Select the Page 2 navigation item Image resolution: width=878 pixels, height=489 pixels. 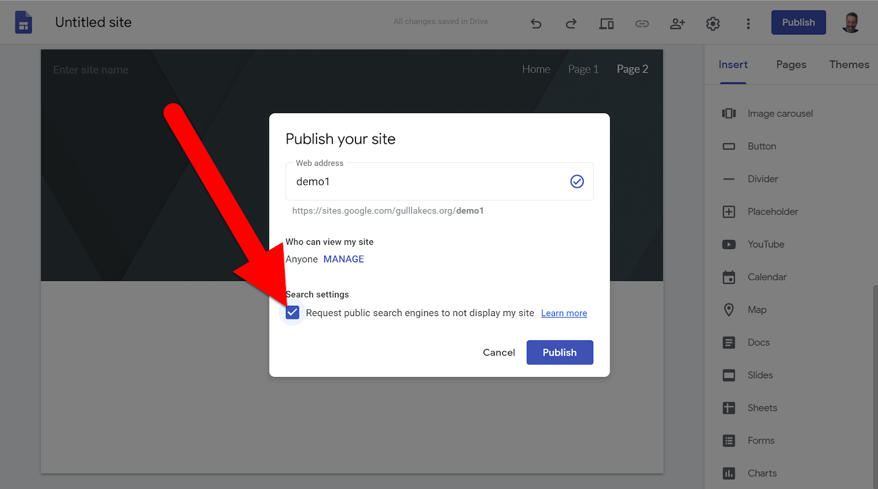632,69
